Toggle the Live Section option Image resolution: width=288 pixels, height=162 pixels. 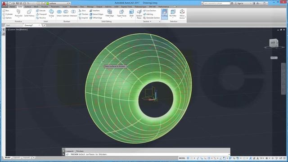click(149, 11)
